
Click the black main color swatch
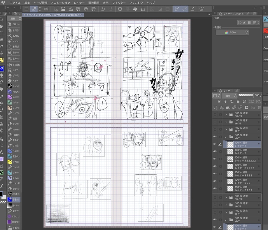(x=1, y=194)
